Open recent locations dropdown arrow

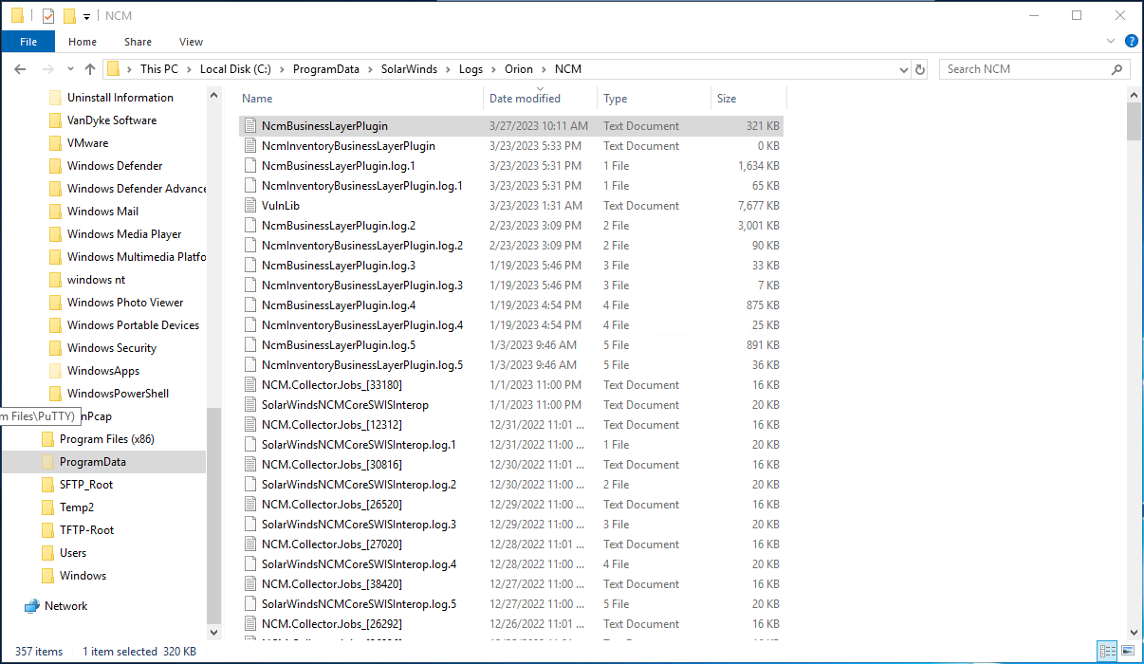click(x=70, y=69)
